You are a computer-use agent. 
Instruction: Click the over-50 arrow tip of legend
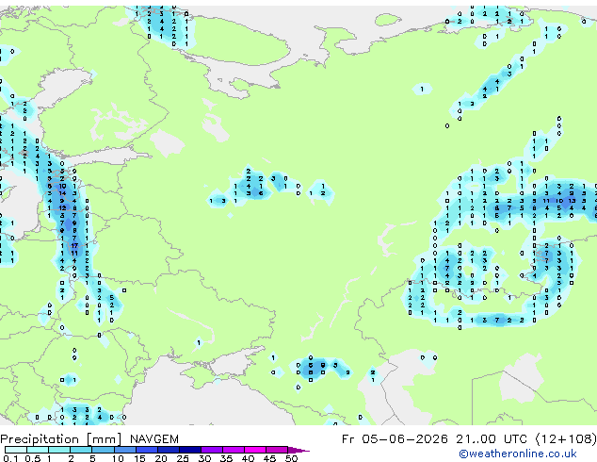[298, 450]
